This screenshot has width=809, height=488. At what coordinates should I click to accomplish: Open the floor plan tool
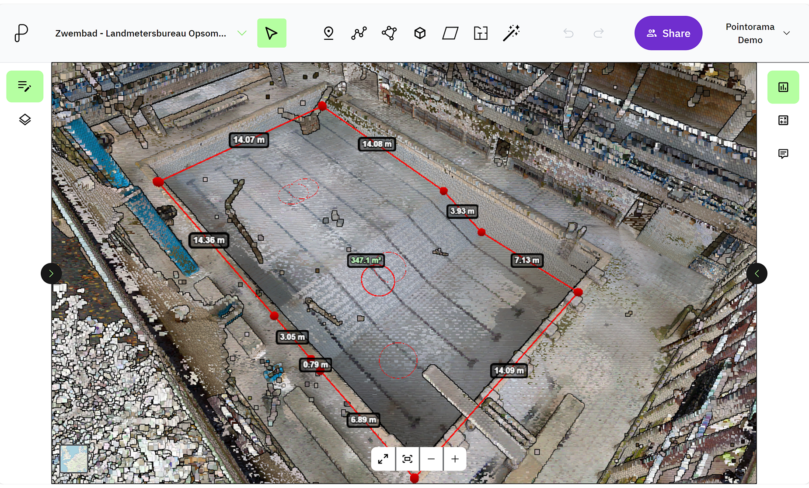coord(481,33)
